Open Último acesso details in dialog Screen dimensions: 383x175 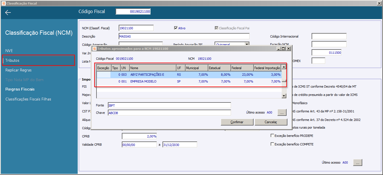click(x=282, y=113)
